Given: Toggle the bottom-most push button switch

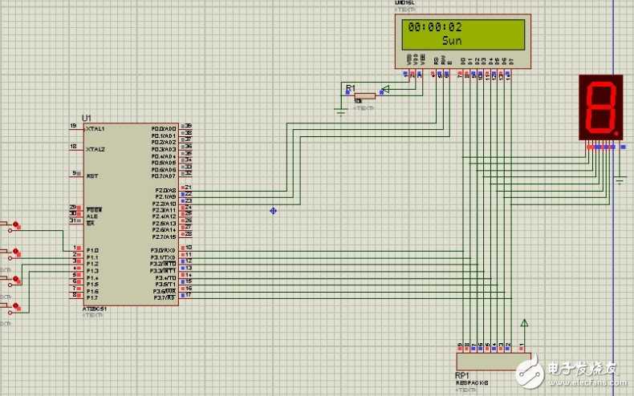Looking at the screenshot, I should point(10,309).
